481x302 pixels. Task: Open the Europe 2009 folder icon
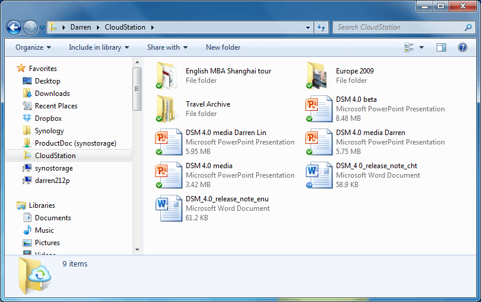point(318,76)
